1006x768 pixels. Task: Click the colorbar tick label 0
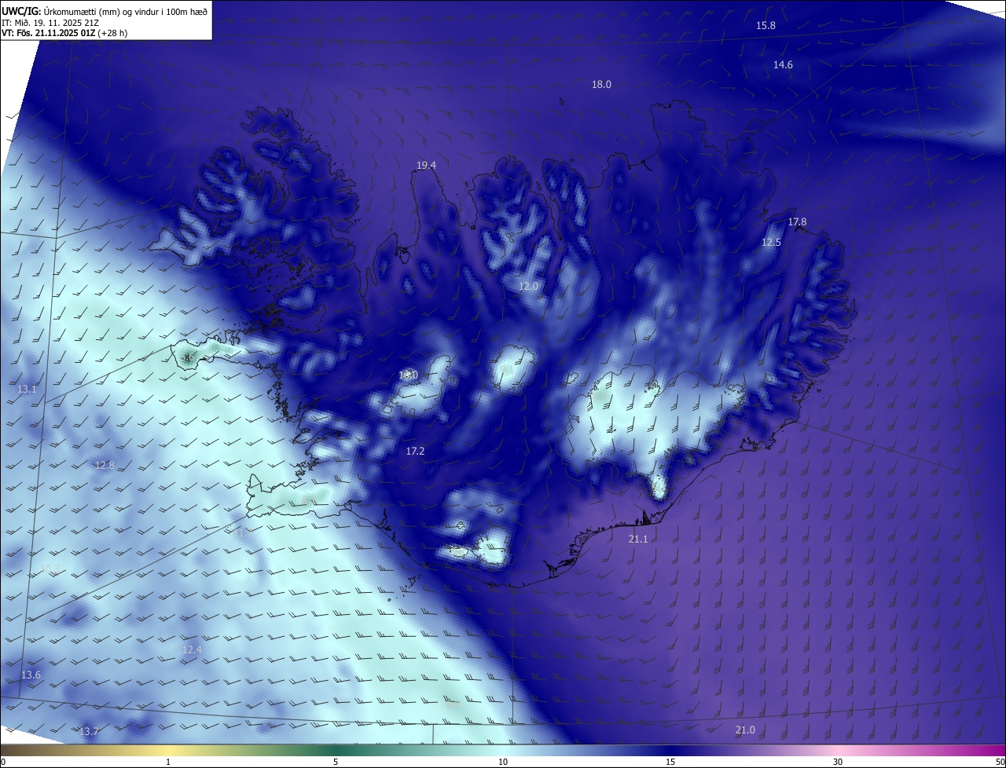3,762
